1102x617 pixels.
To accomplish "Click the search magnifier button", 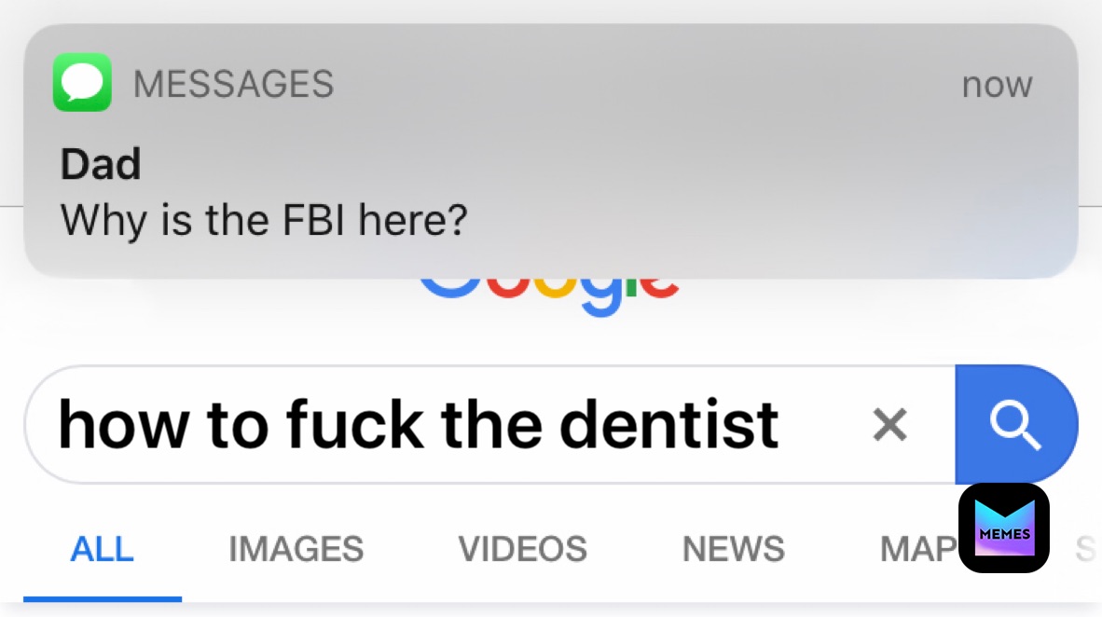I will click(1015, 425).
